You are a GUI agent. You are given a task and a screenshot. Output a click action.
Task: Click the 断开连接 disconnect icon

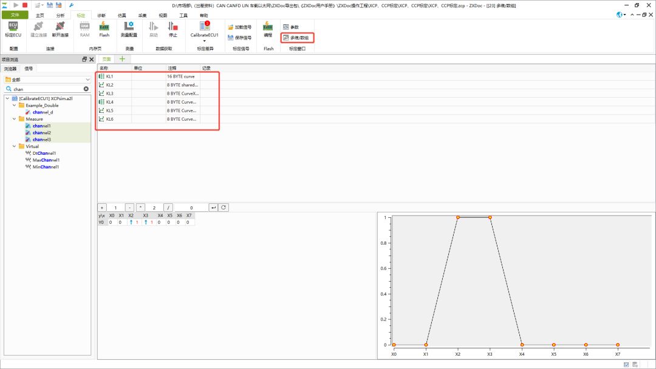[60, 26]
